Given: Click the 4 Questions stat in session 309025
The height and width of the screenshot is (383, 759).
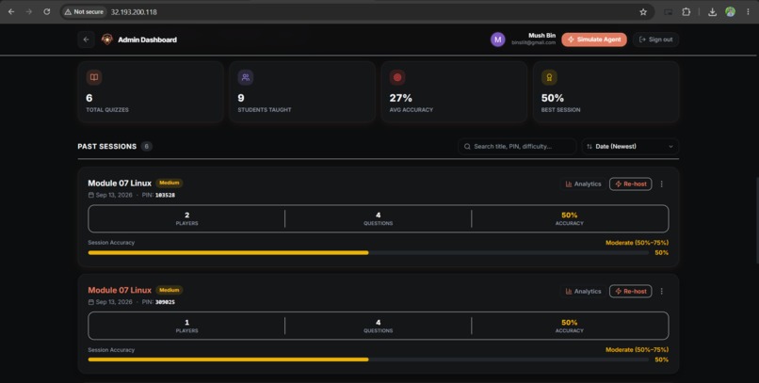Looking at the screenshot, I should click(x=378, y=326).
